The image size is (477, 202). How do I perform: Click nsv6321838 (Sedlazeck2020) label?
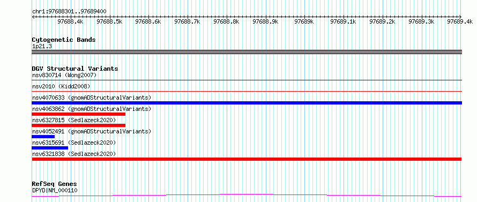[x=74, y=154]
